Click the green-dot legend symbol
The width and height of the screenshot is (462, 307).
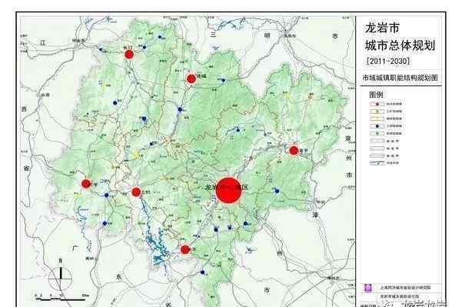pos(377,133)
